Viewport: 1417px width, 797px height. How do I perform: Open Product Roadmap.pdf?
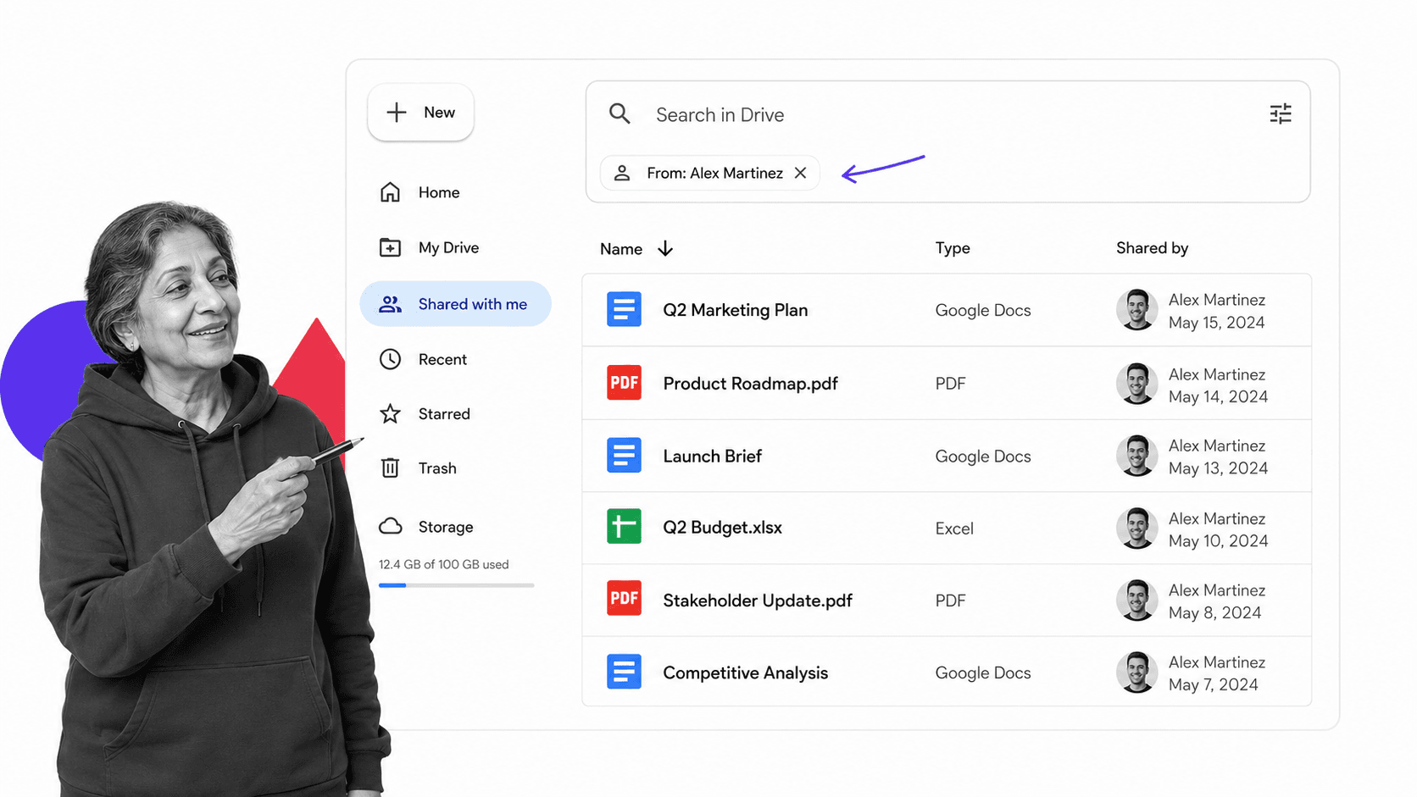750,384
